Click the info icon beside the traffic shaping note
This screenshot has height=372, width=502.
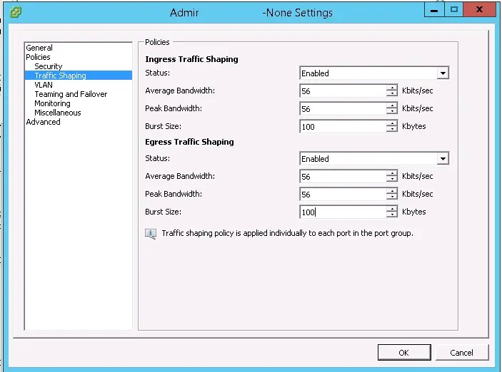pyautogui.click(x=151, y=234)
